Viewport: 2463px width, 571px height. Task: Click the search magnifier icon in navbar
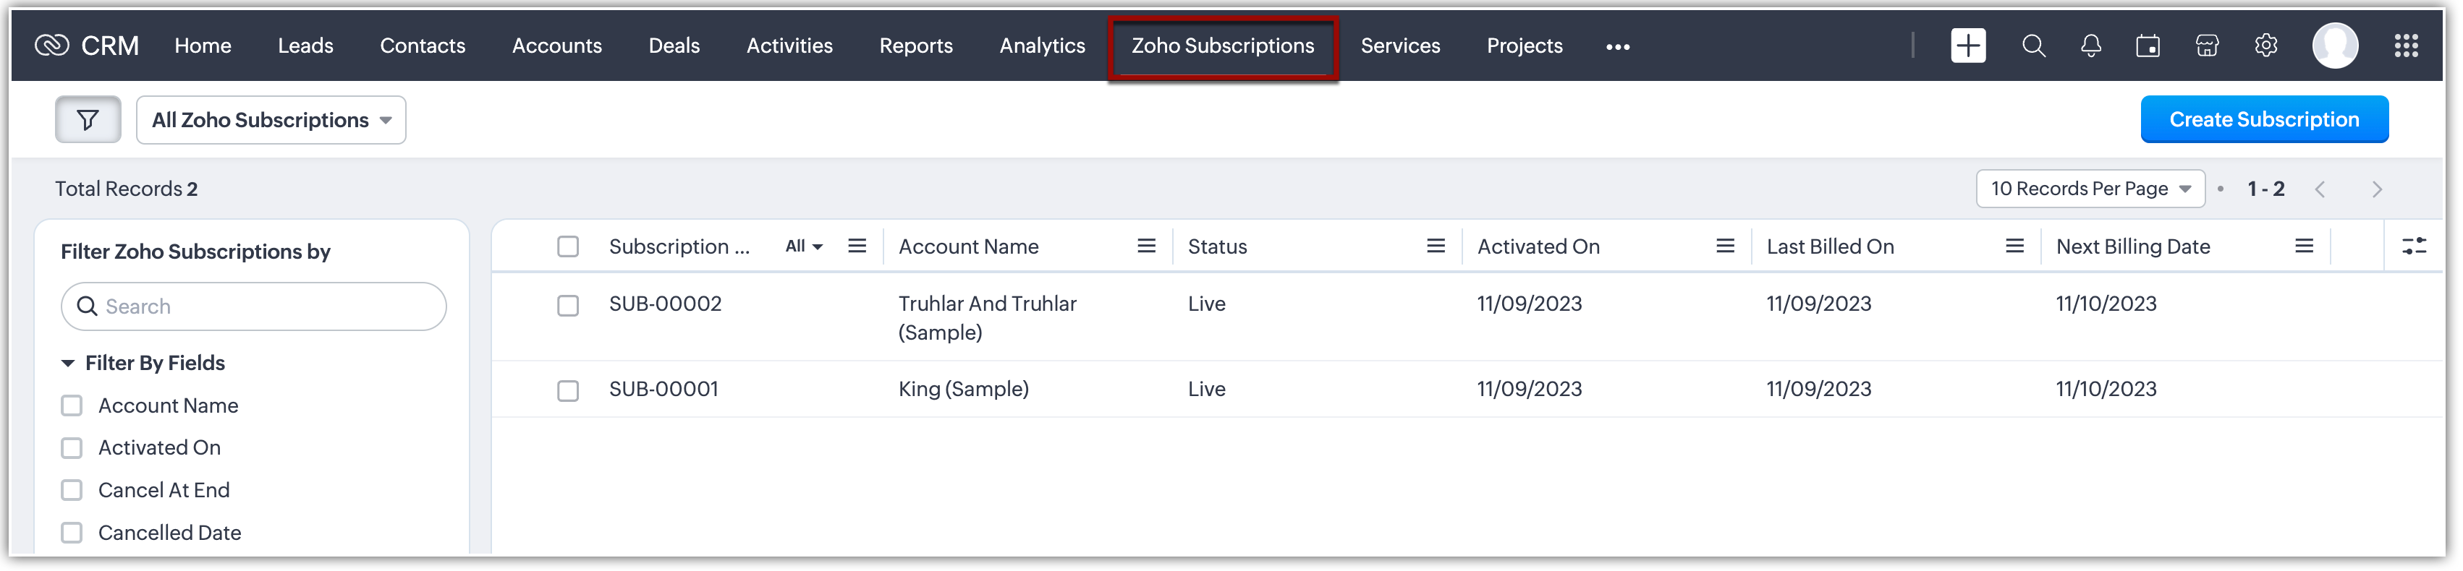(2032, 46)
